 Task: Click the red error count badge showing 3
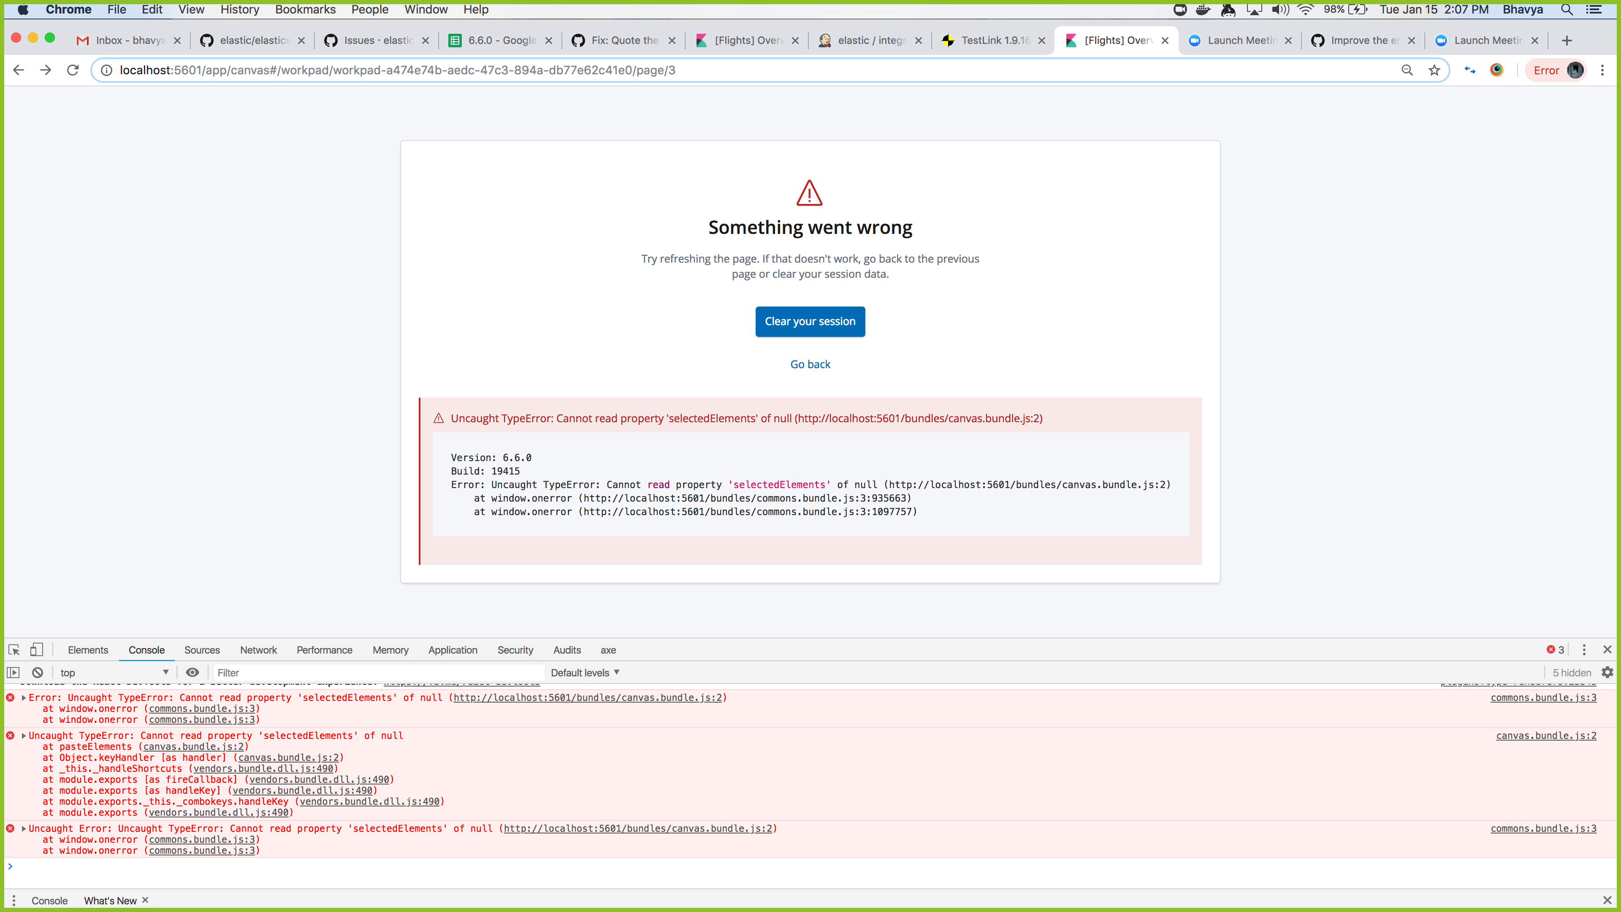tap(1555, 649)
